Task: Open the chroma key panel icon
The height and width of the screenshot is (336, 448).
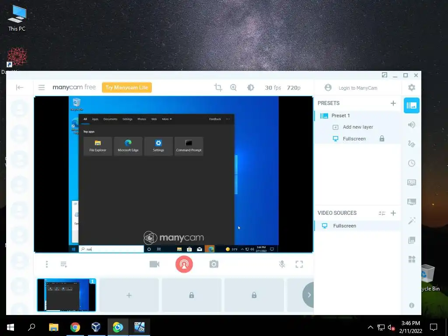Action: (x=412, y=182)
